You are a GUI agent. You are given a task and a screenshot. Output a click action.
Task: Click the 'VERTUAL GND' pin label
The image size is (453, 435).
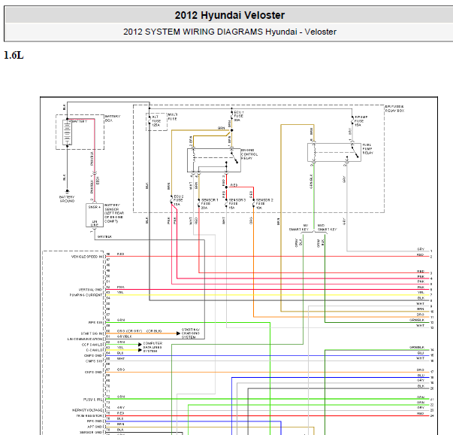pyautogui.click(x=90, y=290)
